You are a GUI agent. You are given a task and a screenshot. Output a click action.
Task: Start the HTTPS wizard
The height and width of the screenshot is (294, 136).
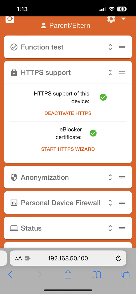point(68,149)
